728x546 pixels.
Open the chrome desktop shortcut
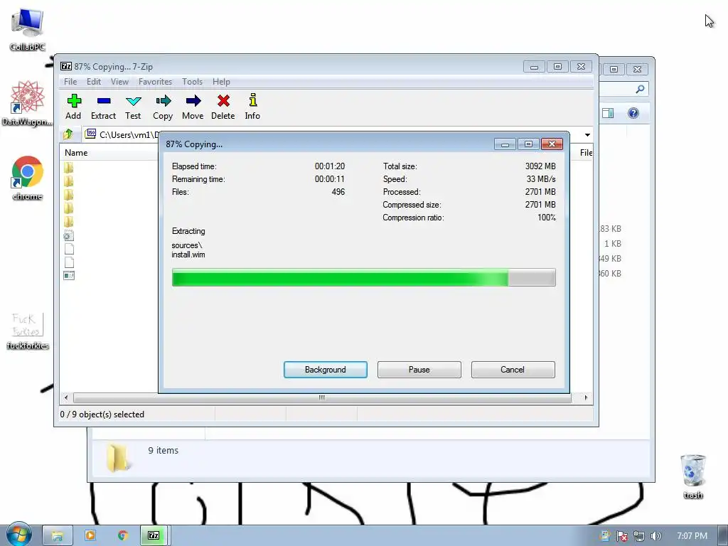pyautogui.click(x=28, y=178)
